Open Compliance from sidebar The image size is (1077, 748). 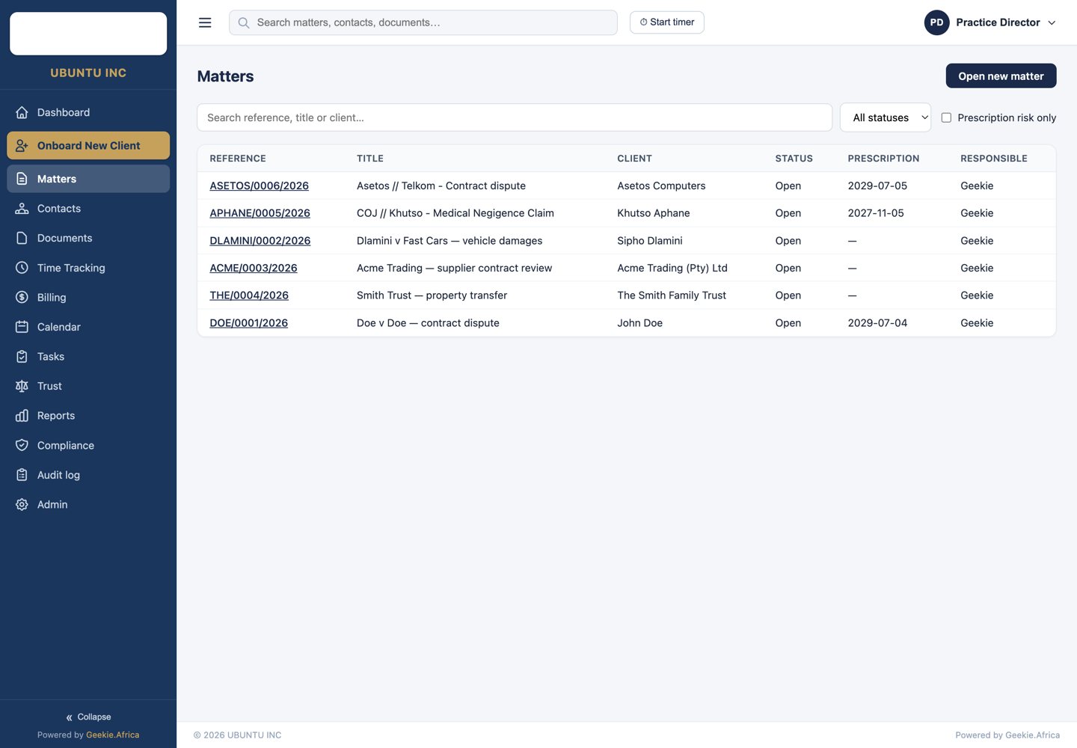coord(88,445)
